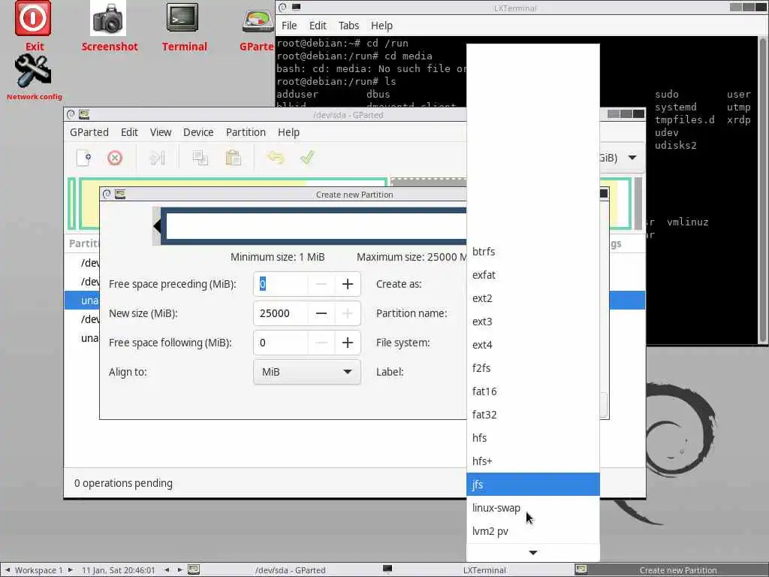Choose ext3 from file system list
This screenshot has width=769, height=577.
click(533, 322)
